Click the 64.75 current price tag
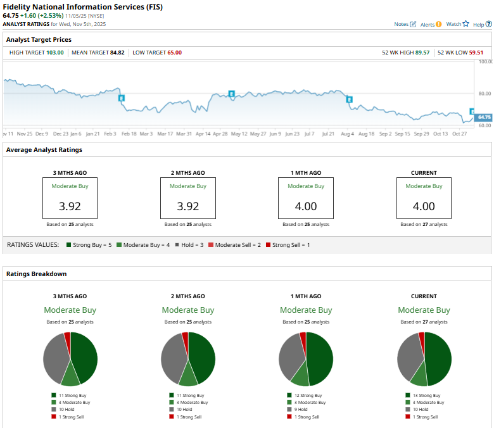This screenshot has width=494, height=428. click(x=484, y=117)
